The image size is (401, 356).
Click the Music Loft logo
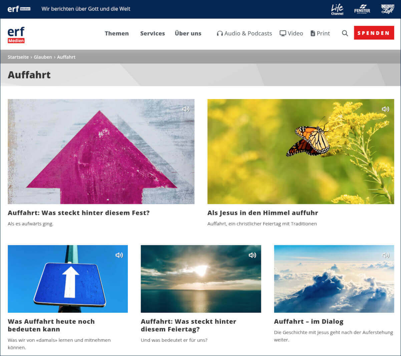click(x=387, y=9)
